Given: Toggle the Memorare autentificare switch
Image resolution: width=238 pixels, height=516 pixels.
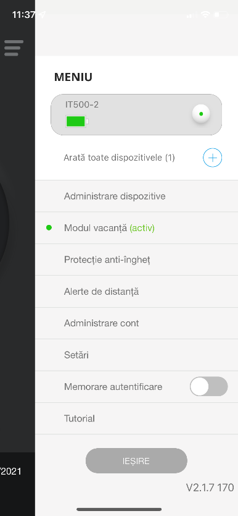Looking at the screenshot, I should pyautogui.click(x=209, y=386).
